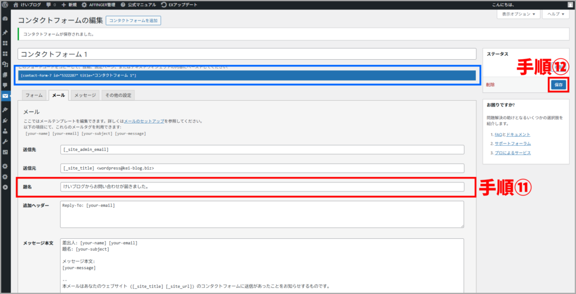576x294 pixels.
Task: Open AFFINGER管理 from the admin bar
Action: [99, 5]
